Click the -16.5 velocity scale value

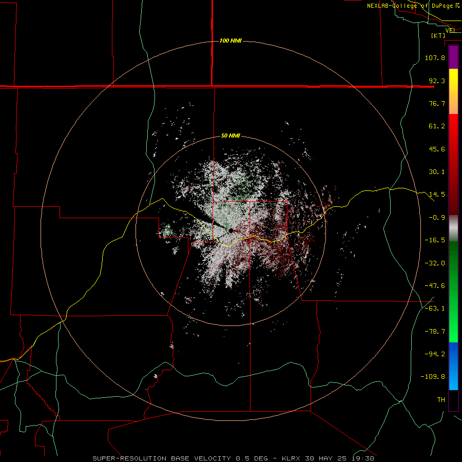point(435,240)
